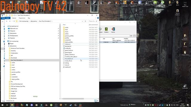Screen dimensions: 191x107
Task: Open the Поделиться ribbon tab
Action: (x=22, y=18)
